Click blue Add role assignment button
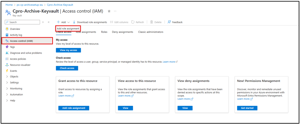This screenshot has height=124, width=300. [x=74, y=108]
